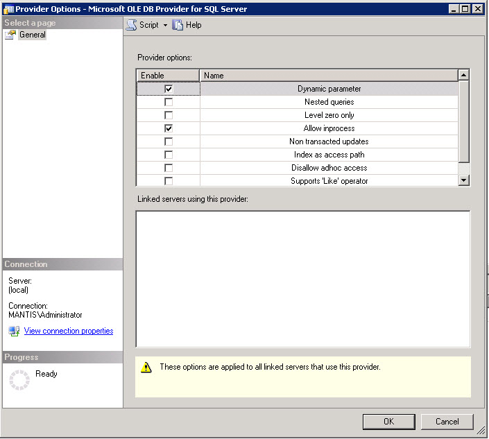Click the MANTIS\Administrator connection text
489x439 pixels.
click(45, 315)
